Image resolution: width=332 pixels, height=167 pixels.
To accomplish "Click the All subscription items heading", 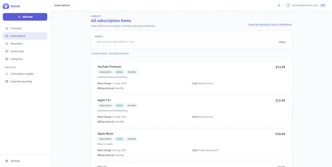I will click(x=111, y=21).
